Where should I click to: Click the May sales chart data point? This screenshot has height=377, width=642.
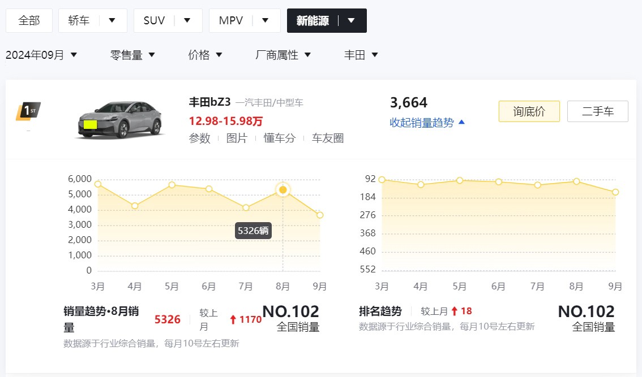pyautogui.click(x=172, y=185)
